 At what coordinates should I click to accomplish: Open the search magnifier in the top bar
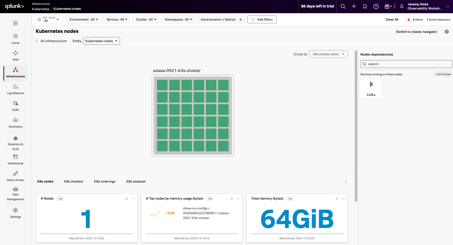tap(343, 6)
